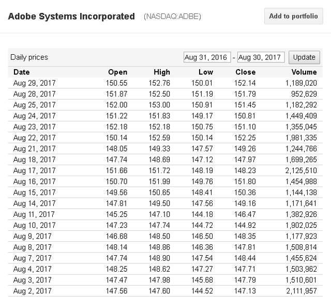Select volume 1,171,641

click(x=301, y=204)
